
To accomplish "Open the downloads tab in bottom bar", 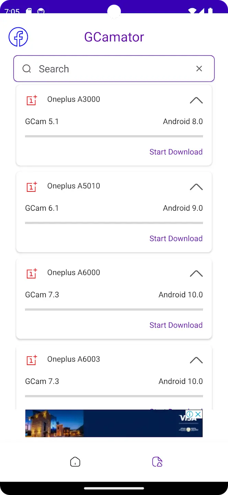I will [157, 462].
